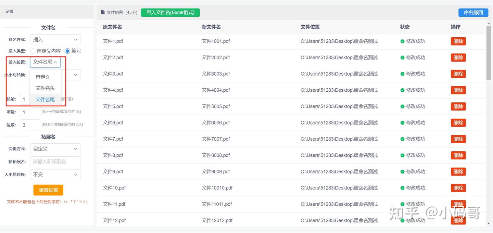Expand the extension 大小写转换 dropdown showing 不变
The height and width of the screenshot is (233, 493).
coord(55,174)
